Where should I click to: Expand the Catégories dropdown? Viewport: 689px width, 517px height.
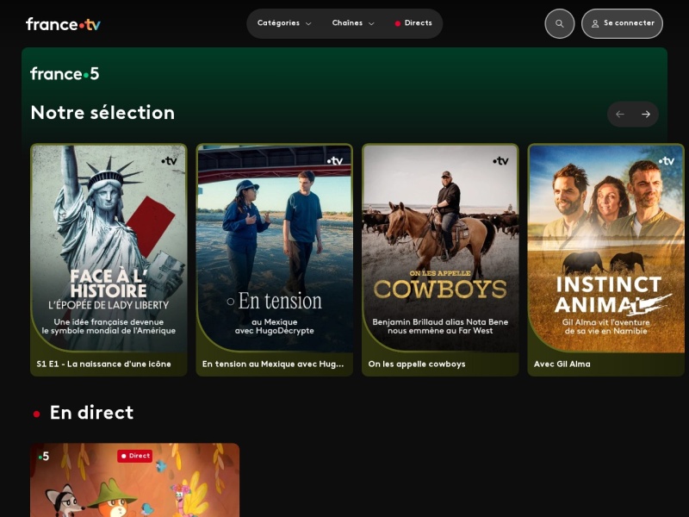pyautogui.click(x=284, y=23)
